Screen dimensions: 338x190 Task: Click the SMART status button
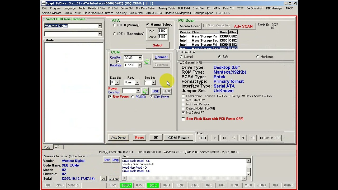[x=74, y=185]
